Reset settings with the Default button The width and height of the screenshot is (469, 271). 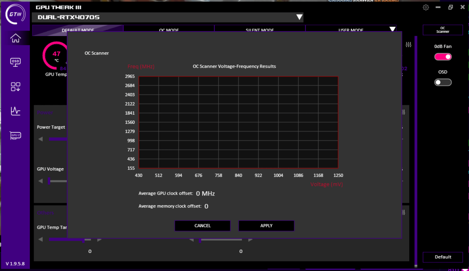443,257
